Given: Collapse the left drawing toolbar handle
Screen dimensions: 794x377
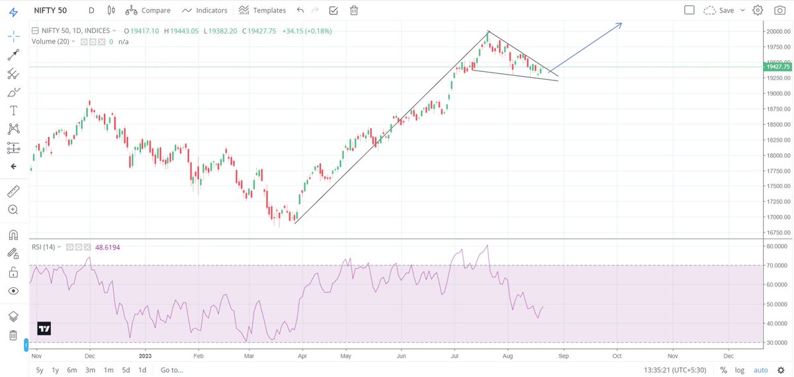Looking at the screenshot, I should 26,344.
